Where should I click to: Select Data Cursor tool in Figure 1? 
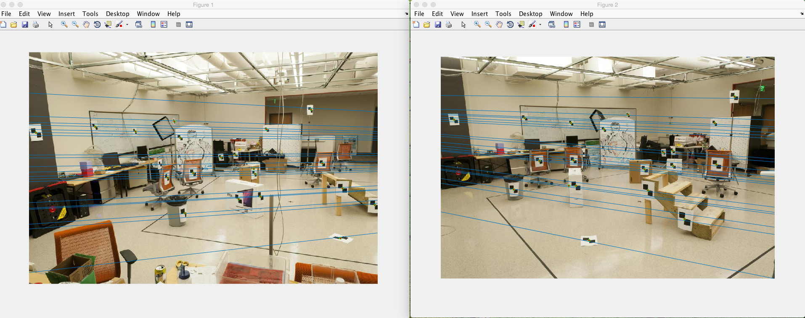[x=108, y=24]
